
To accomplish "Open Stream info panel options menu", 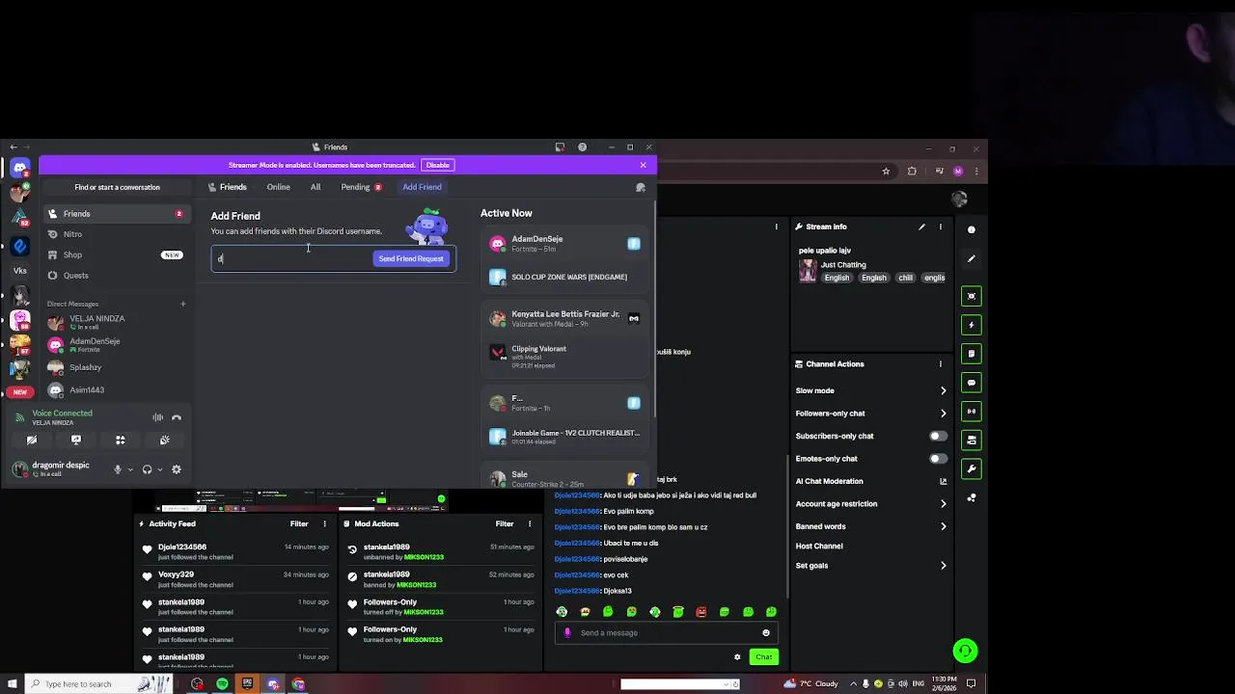I will (x=940, y=227).
